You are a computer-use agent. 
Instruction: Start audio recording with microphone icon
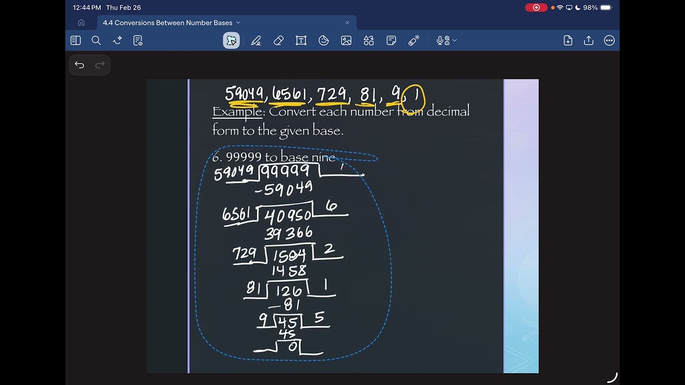443,41
